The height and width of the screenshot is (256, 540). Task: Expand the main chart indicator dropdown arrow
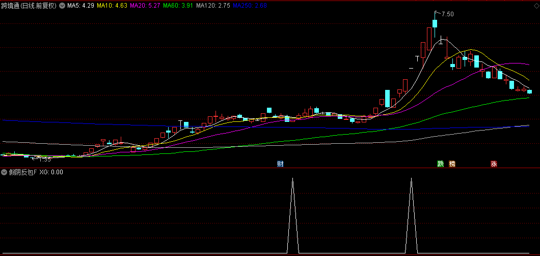point(62,6)
